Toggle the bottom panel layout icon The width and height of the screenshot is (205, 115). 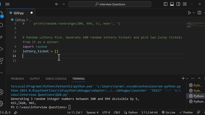point(172,4)
